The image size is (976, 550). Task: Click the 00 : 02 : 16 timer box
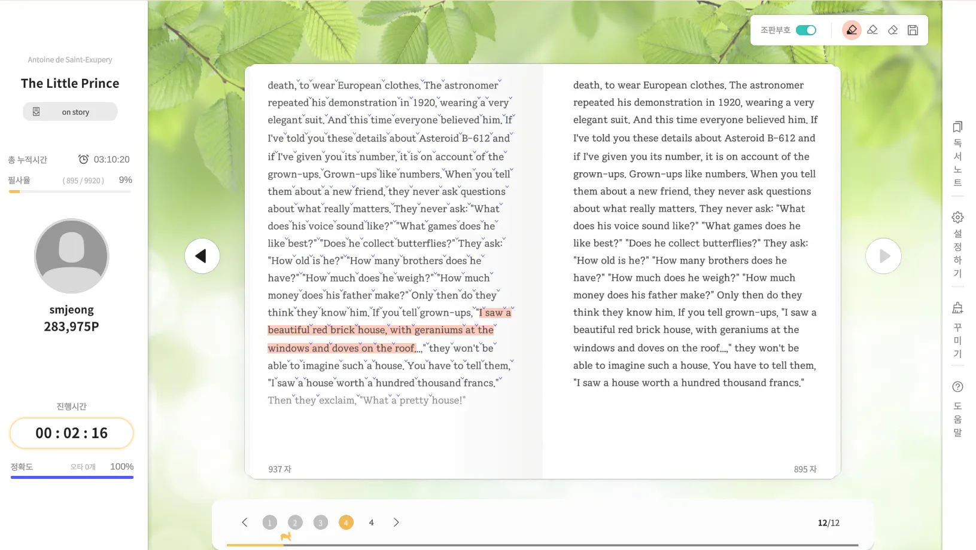pos(71,433)
